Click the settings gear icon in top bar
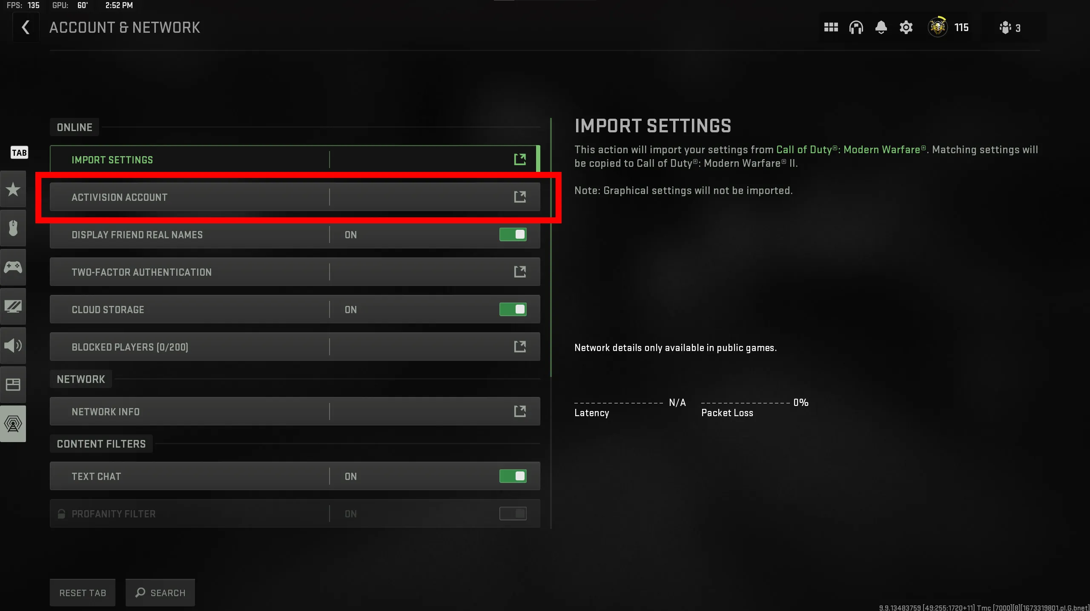The image size is (1090, 611). (x=906, y=28)
